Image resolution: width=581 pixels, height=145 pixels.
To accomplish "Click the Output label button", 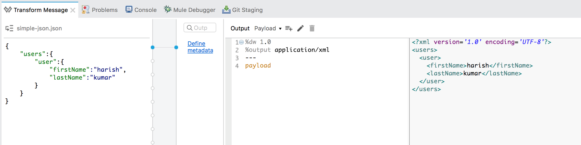I will 240,28.
